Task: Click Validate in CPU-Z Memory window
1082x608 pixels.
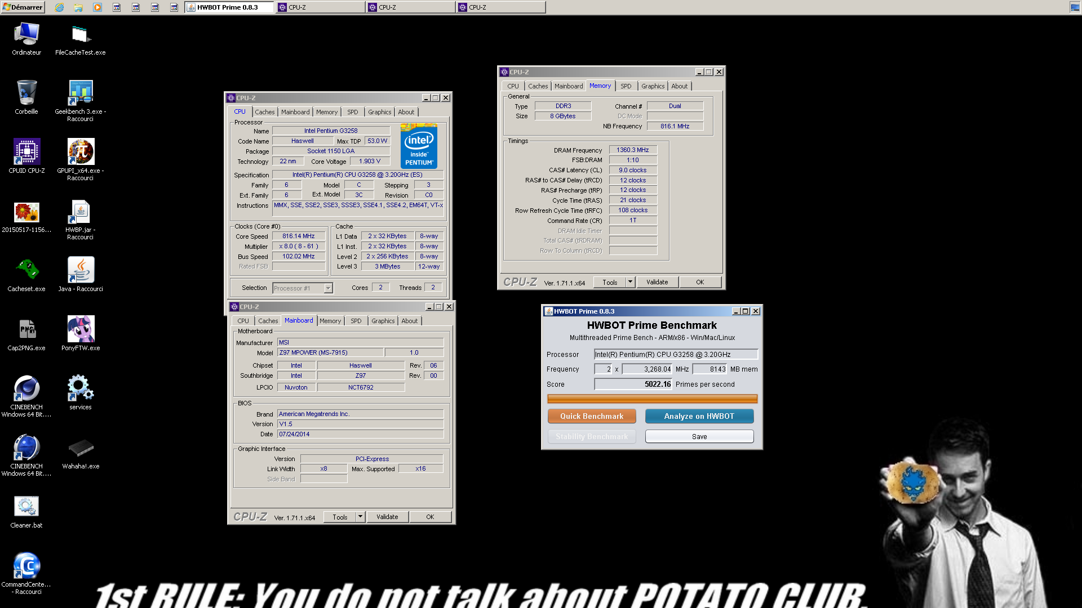Action: coord(657,282)
